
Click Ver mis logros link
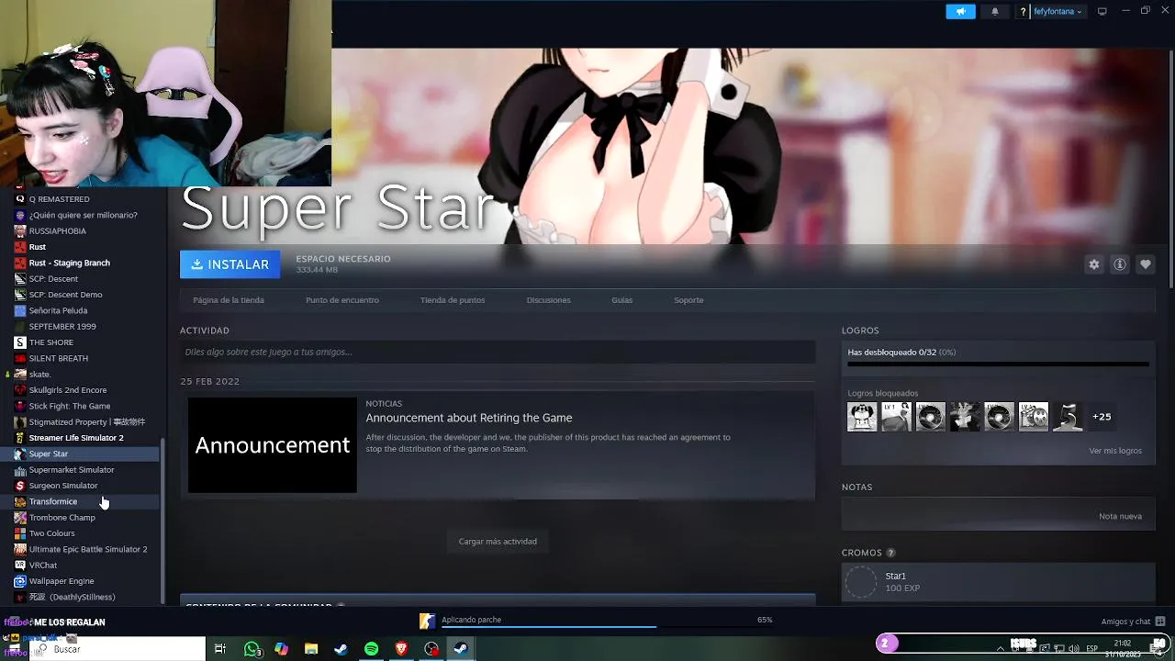point(1115,451)
